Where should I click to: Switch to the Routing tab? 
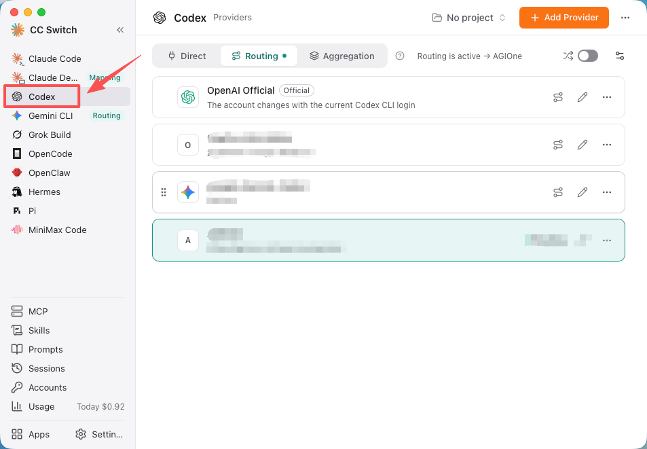pos(259,56)
